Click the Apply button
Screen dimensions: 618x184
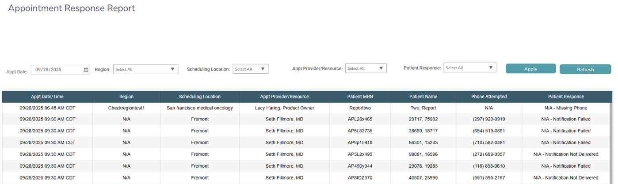(x=530, y=69)
